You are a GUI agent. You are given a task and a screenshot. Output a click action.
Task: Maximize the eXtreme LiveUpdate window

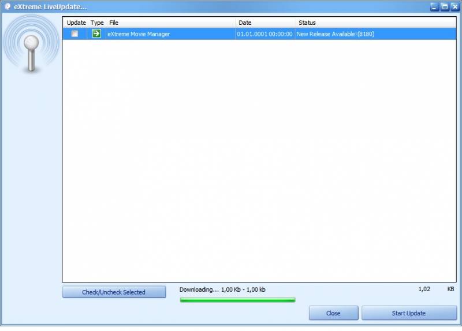tap(445, 7)
